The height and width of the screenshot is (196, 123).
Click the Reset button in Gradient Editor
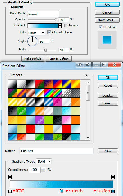click(x=108, y=85)
